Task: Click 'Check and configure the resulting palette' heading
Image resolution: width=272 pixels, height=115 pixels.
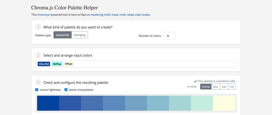Action: (x=76, y=82)
